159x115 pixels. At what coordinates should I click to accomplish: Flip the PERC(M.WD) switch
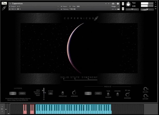tap(63, 93)
